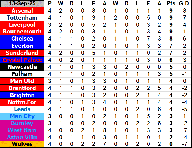192x148 pixels.
Task: Click the black Newcastle team cell
Action: click(x=22, y=67)
